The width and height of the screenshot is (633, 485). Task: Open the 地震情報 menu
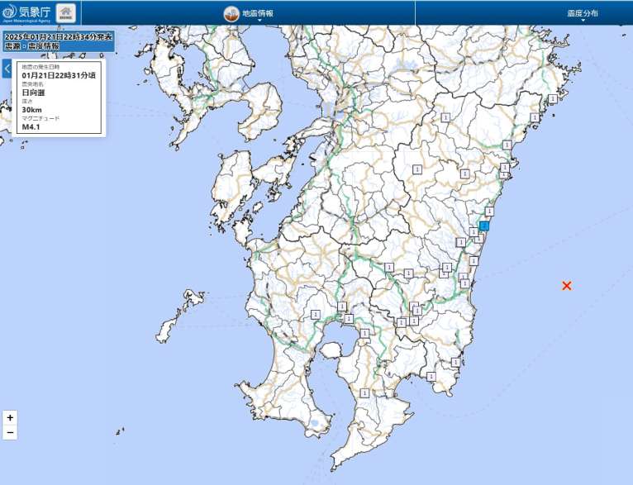click(x=258, y=13)
